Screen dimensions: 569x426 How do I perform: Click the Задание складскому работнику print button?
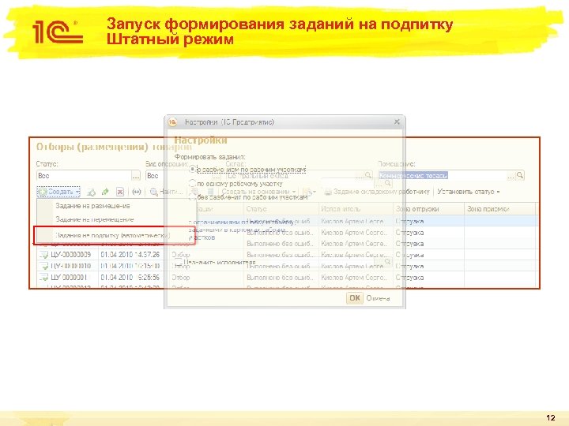(x=377, y=192)
